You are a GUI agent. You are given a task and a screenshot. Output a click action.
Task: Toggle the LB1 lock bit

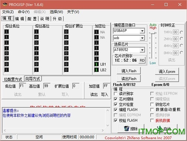point(96,64)
